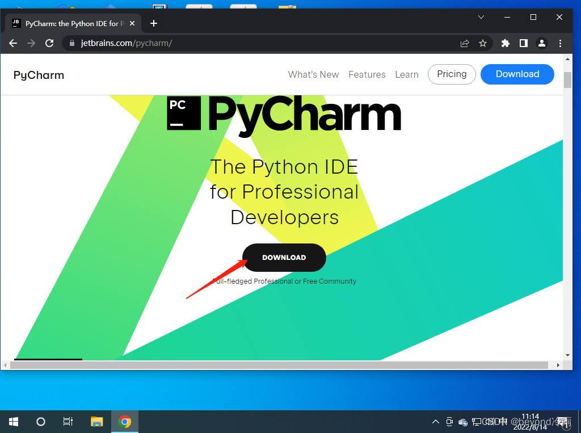Open the Features nav item
Image resolution: width=581 pixels, height=433 pixels.
[367, 74]
